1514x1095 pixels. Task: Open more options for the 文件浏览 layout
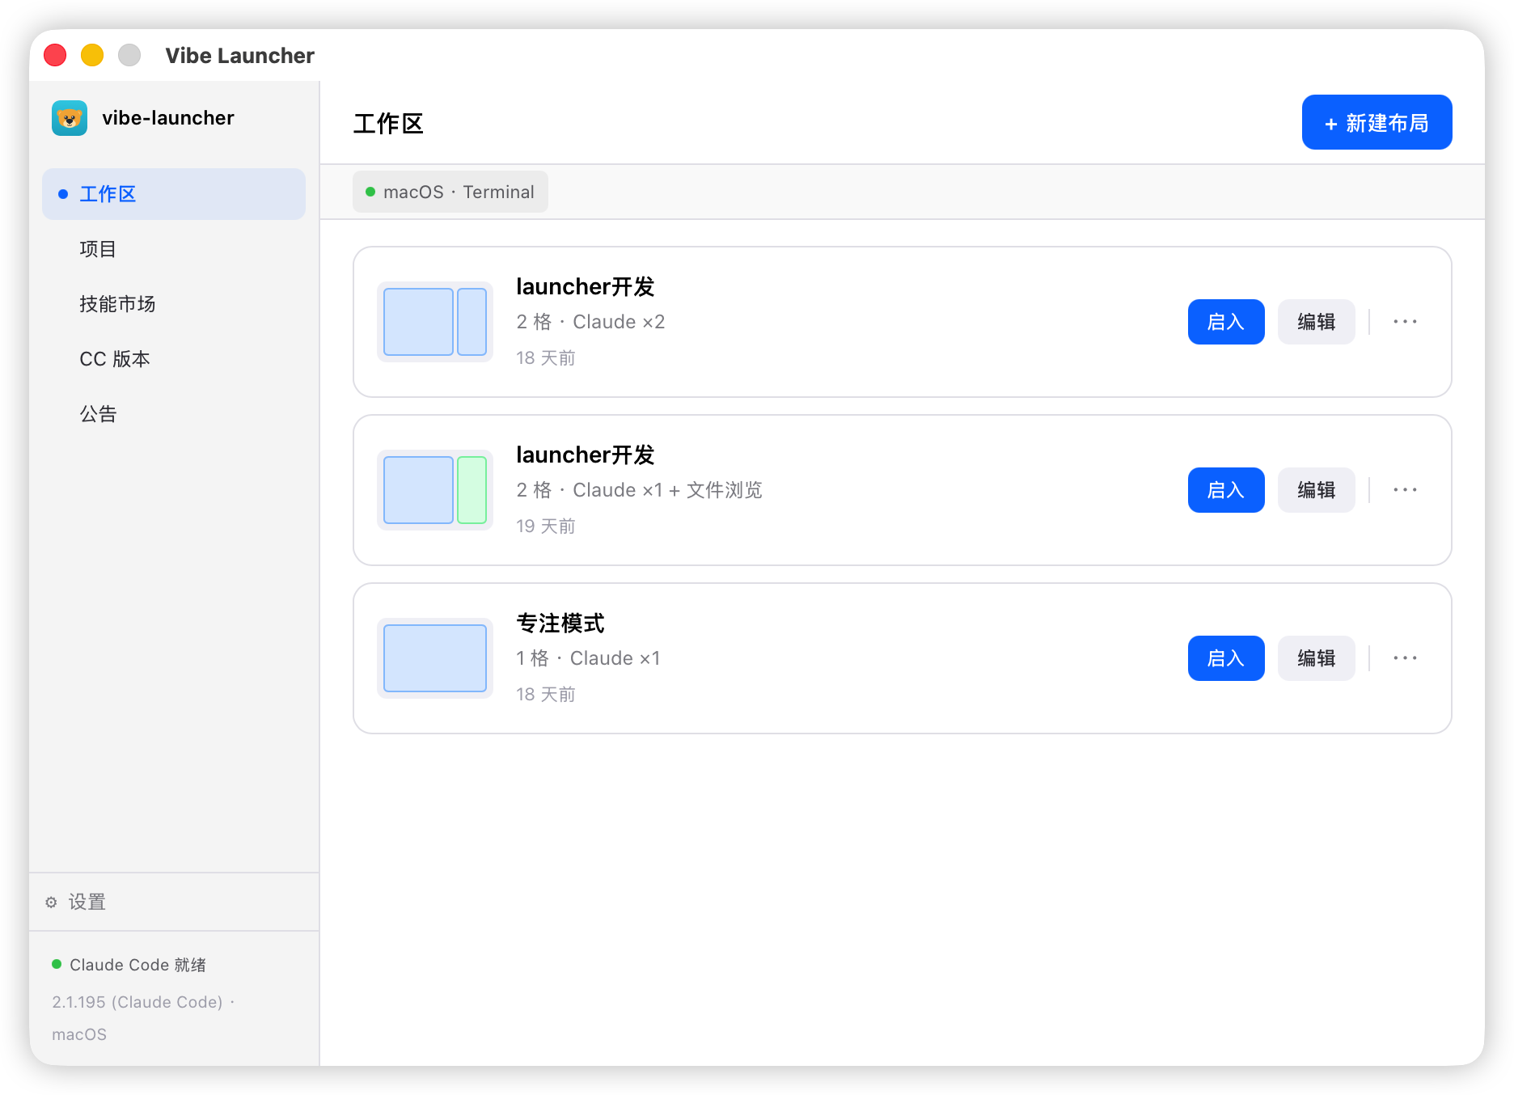pyautogui.click(x=1405, y=490)
